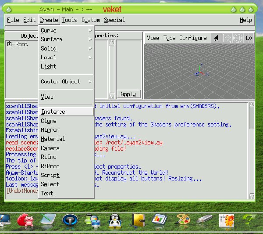Open the Custom menu
This screenshot has width=263, height=234.
tap(91, 20)
